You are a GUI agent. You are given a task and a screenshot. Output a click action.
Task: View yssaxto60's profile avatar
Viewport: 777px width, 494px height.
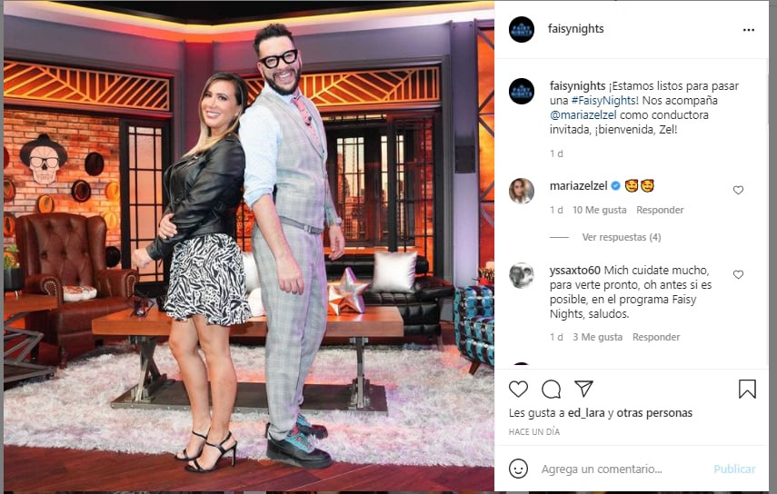[x=522, y=275]
